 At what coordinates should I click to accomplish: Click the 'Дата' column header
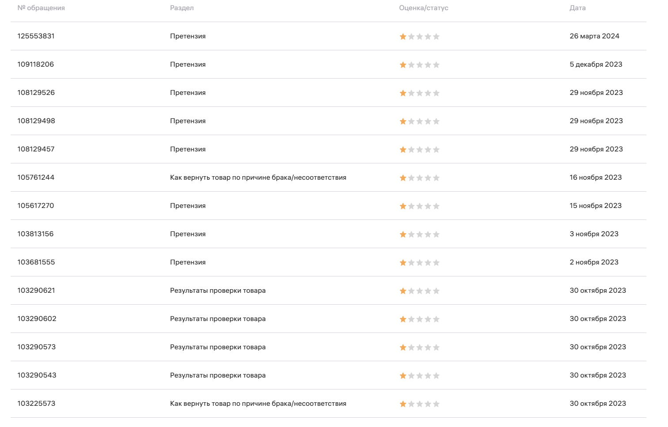[577, 8]
